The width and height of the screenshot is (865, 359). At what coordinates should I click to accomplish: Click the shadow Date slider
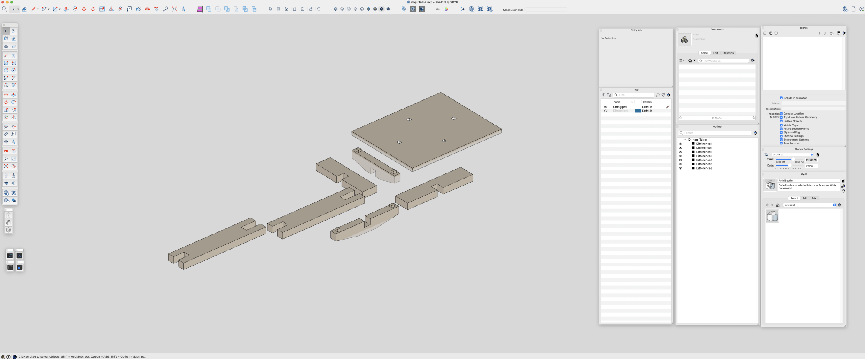point(789,165)
